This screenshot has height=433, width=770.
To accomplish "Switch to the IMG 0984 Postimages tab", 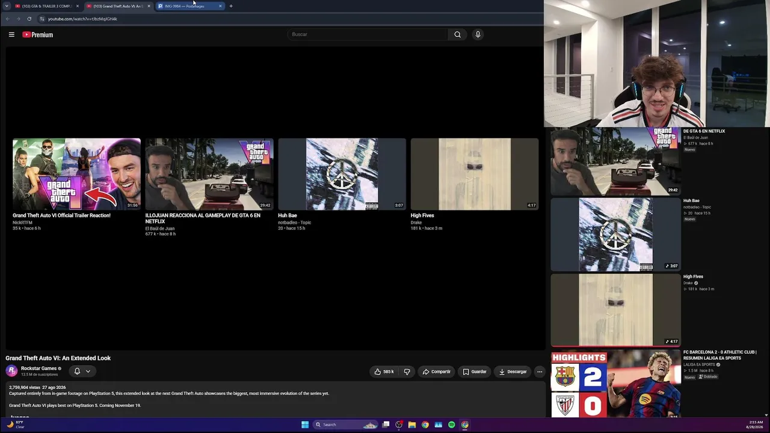I will click(189, 6).
